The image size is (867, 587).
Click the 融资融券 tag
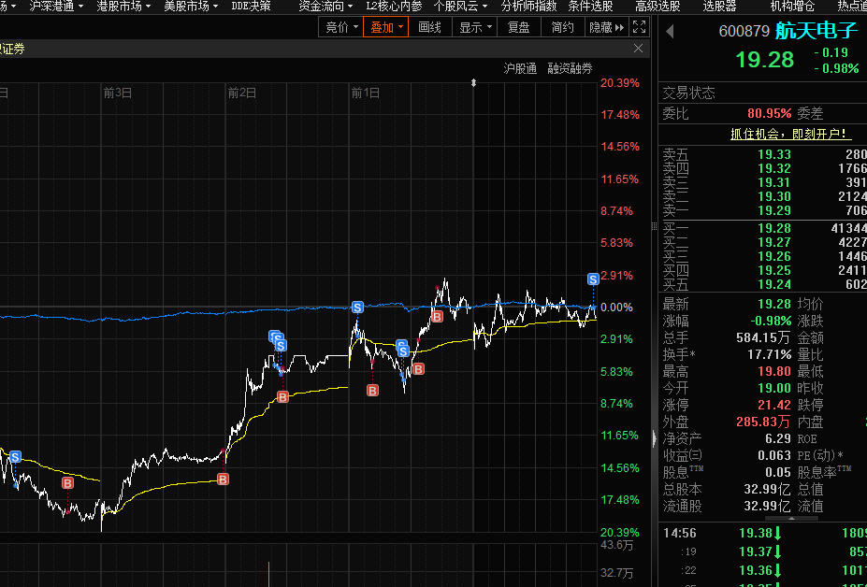(570, 68)
